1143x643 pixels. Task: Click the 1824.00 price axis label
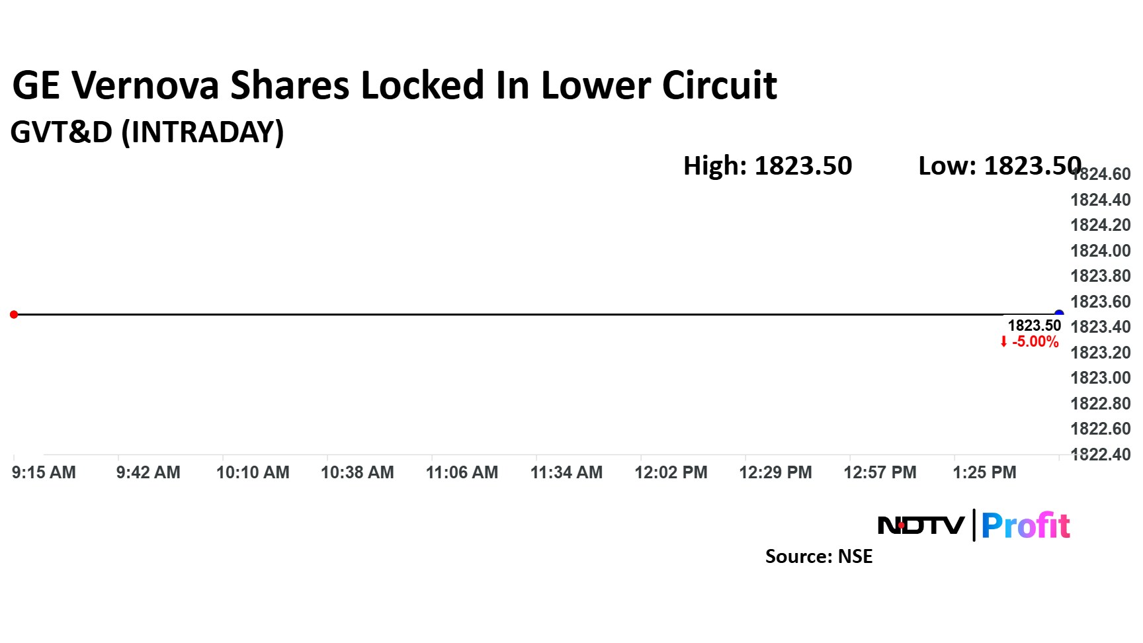[1100, 251]
